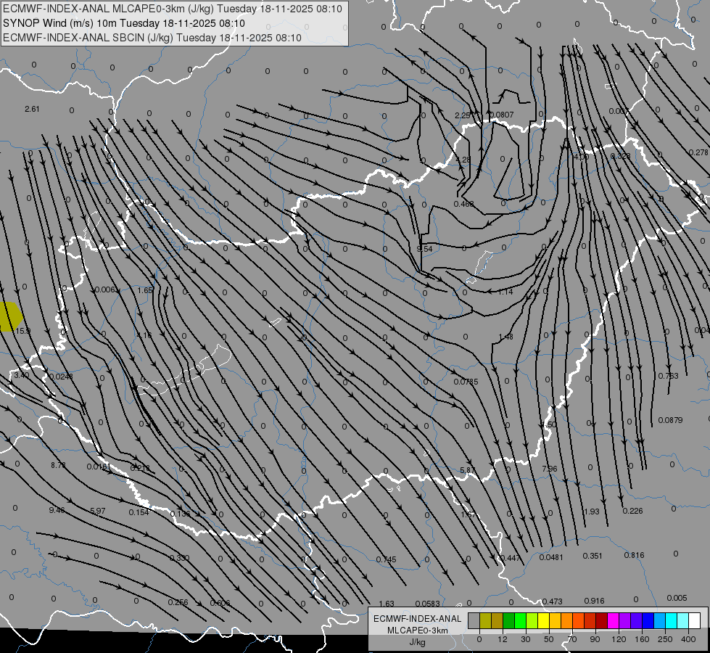Click legend tick label 400
The width and height of the screenshot is (710, 653).
coord(688,639)
